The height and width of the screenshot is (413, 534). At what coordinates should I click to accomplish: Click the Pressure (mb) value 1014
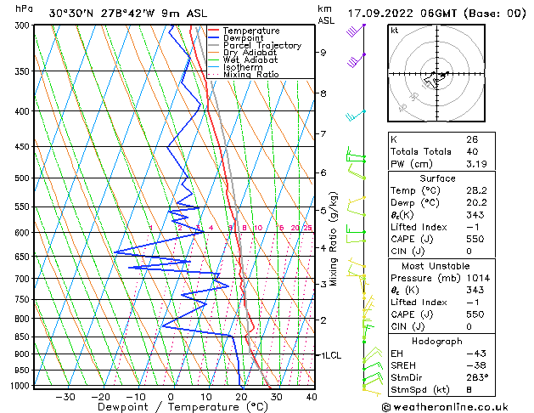point(478,278)
